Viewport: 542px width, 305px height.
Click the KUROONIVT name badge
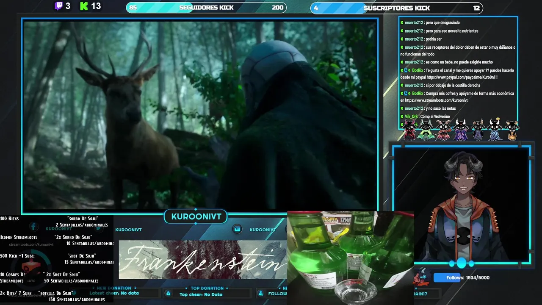tap(196, 217)
